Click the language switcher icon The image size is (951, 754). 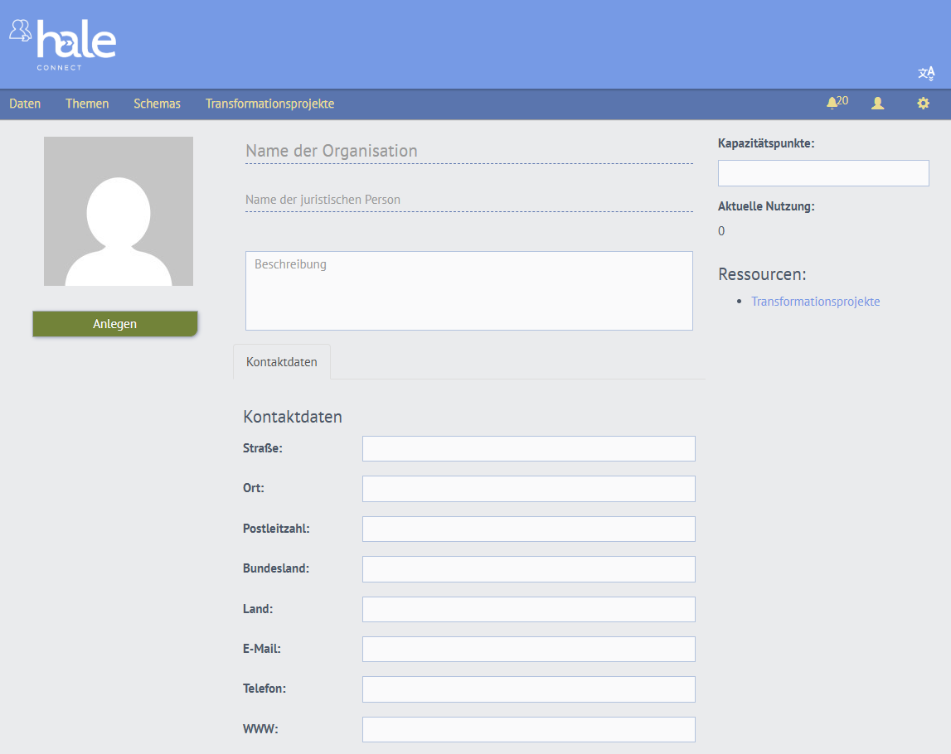tap(927, 73)
